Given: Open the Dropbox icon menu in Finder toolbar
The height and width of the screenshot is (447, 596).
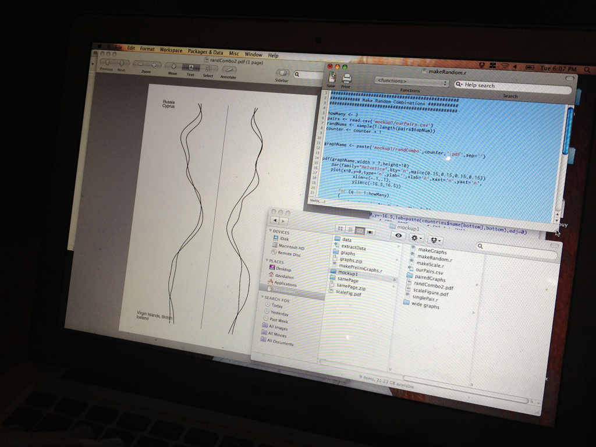Looking at the screenshot, I should coord(435,240).
